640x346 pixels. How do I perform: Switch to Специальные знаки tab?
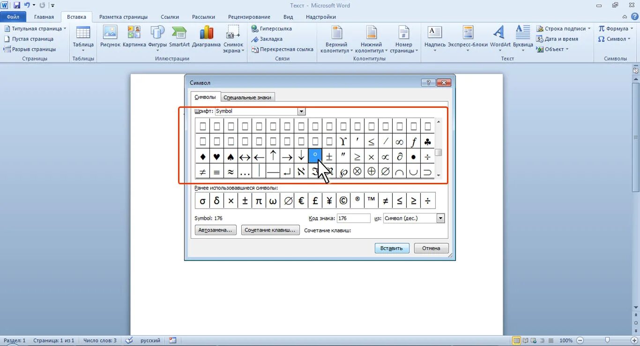point(247,98)
